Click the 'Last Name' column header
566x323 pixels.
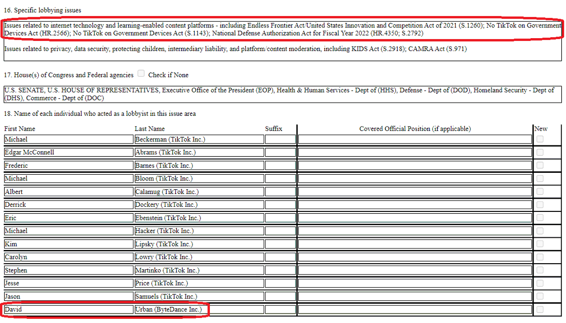(x=150, y=129)
